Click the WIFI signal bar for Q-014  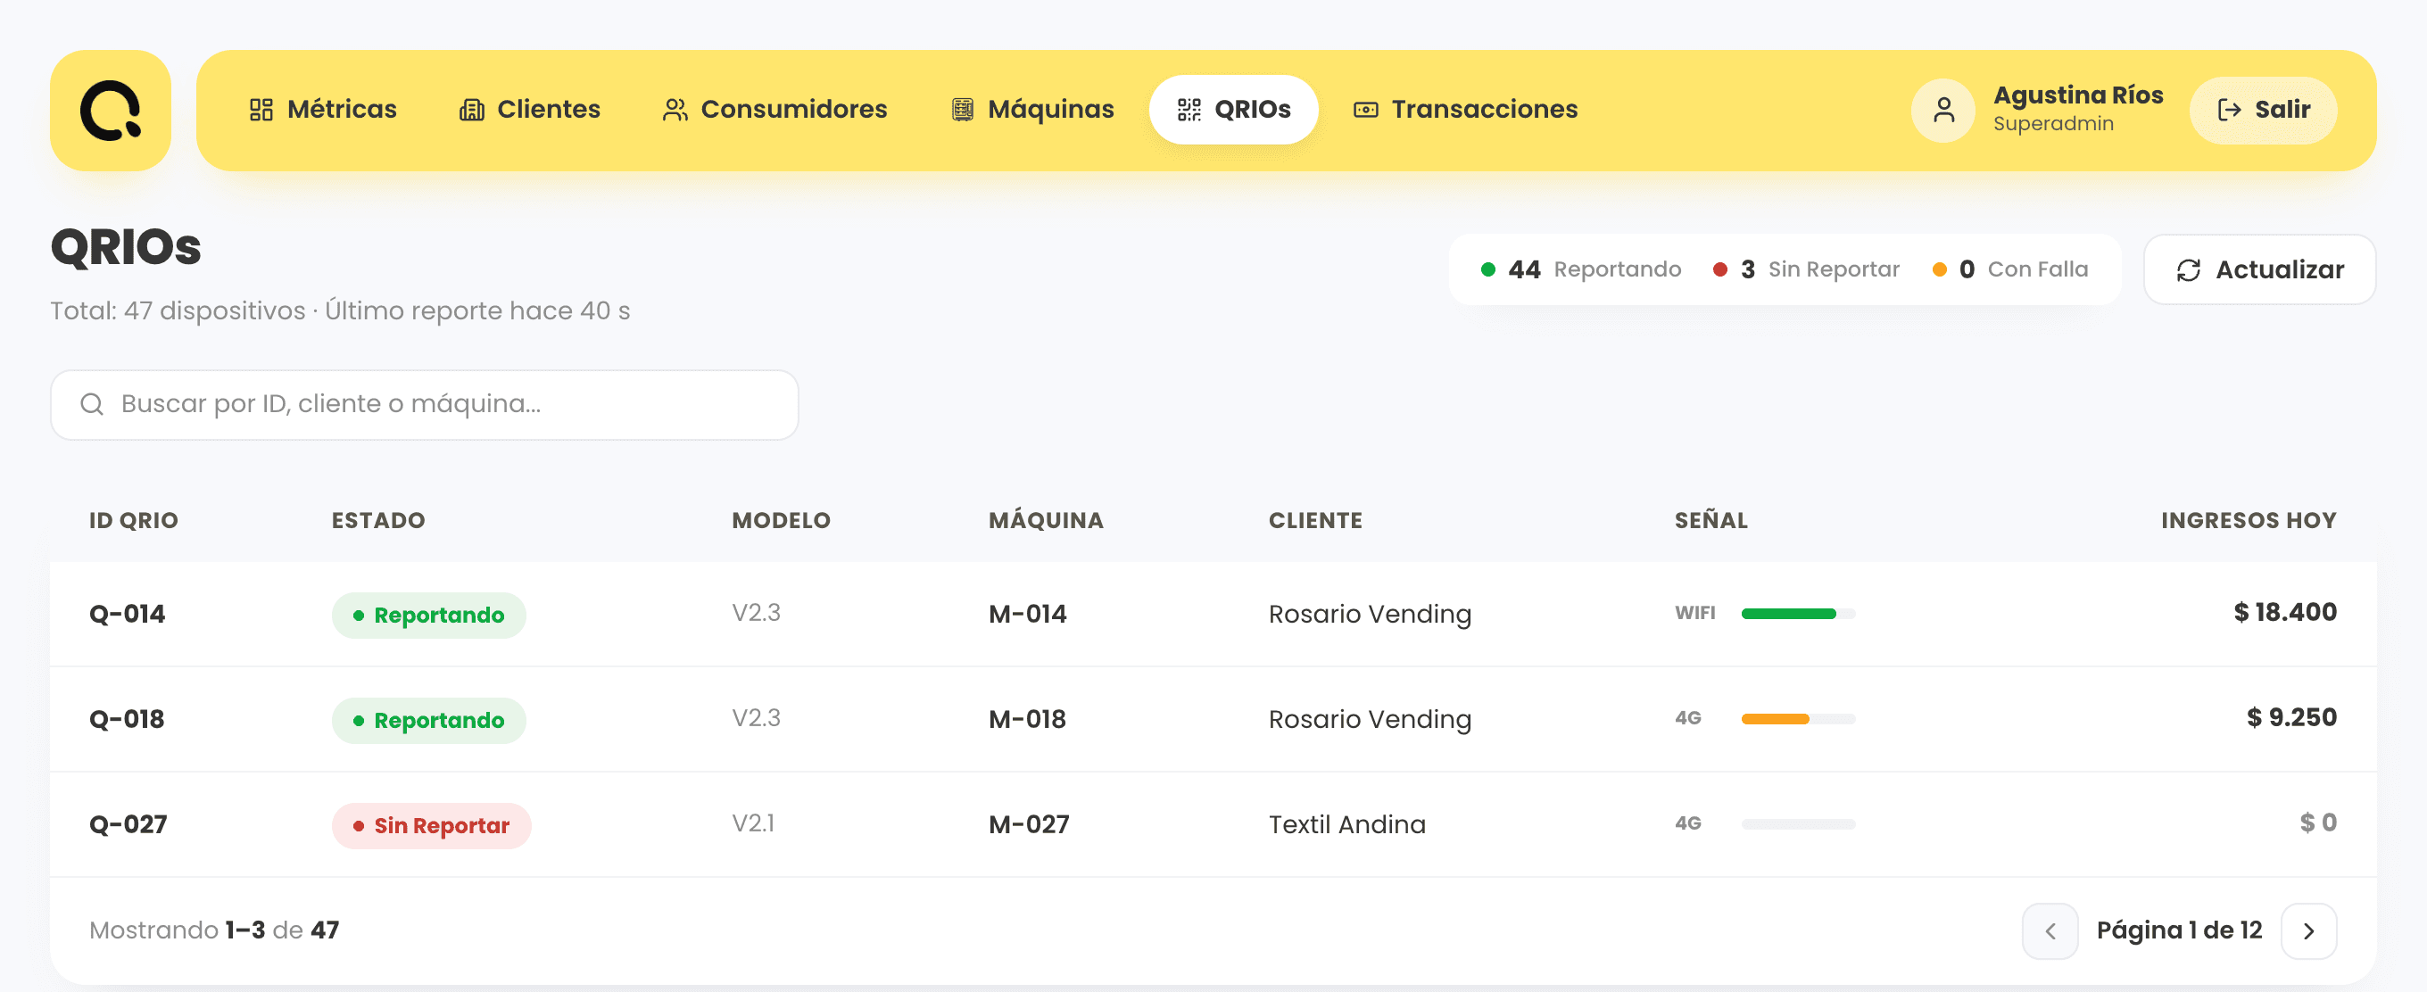[1798, 615]
